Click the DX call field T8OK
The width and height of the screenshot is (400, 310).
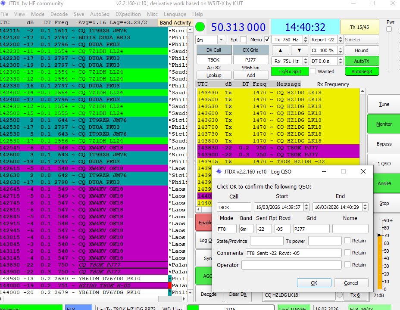coord(214,60)
